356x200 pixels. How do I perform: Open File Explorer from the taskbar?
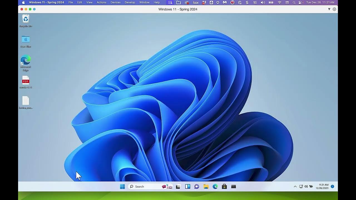click(x=206, y=187)
